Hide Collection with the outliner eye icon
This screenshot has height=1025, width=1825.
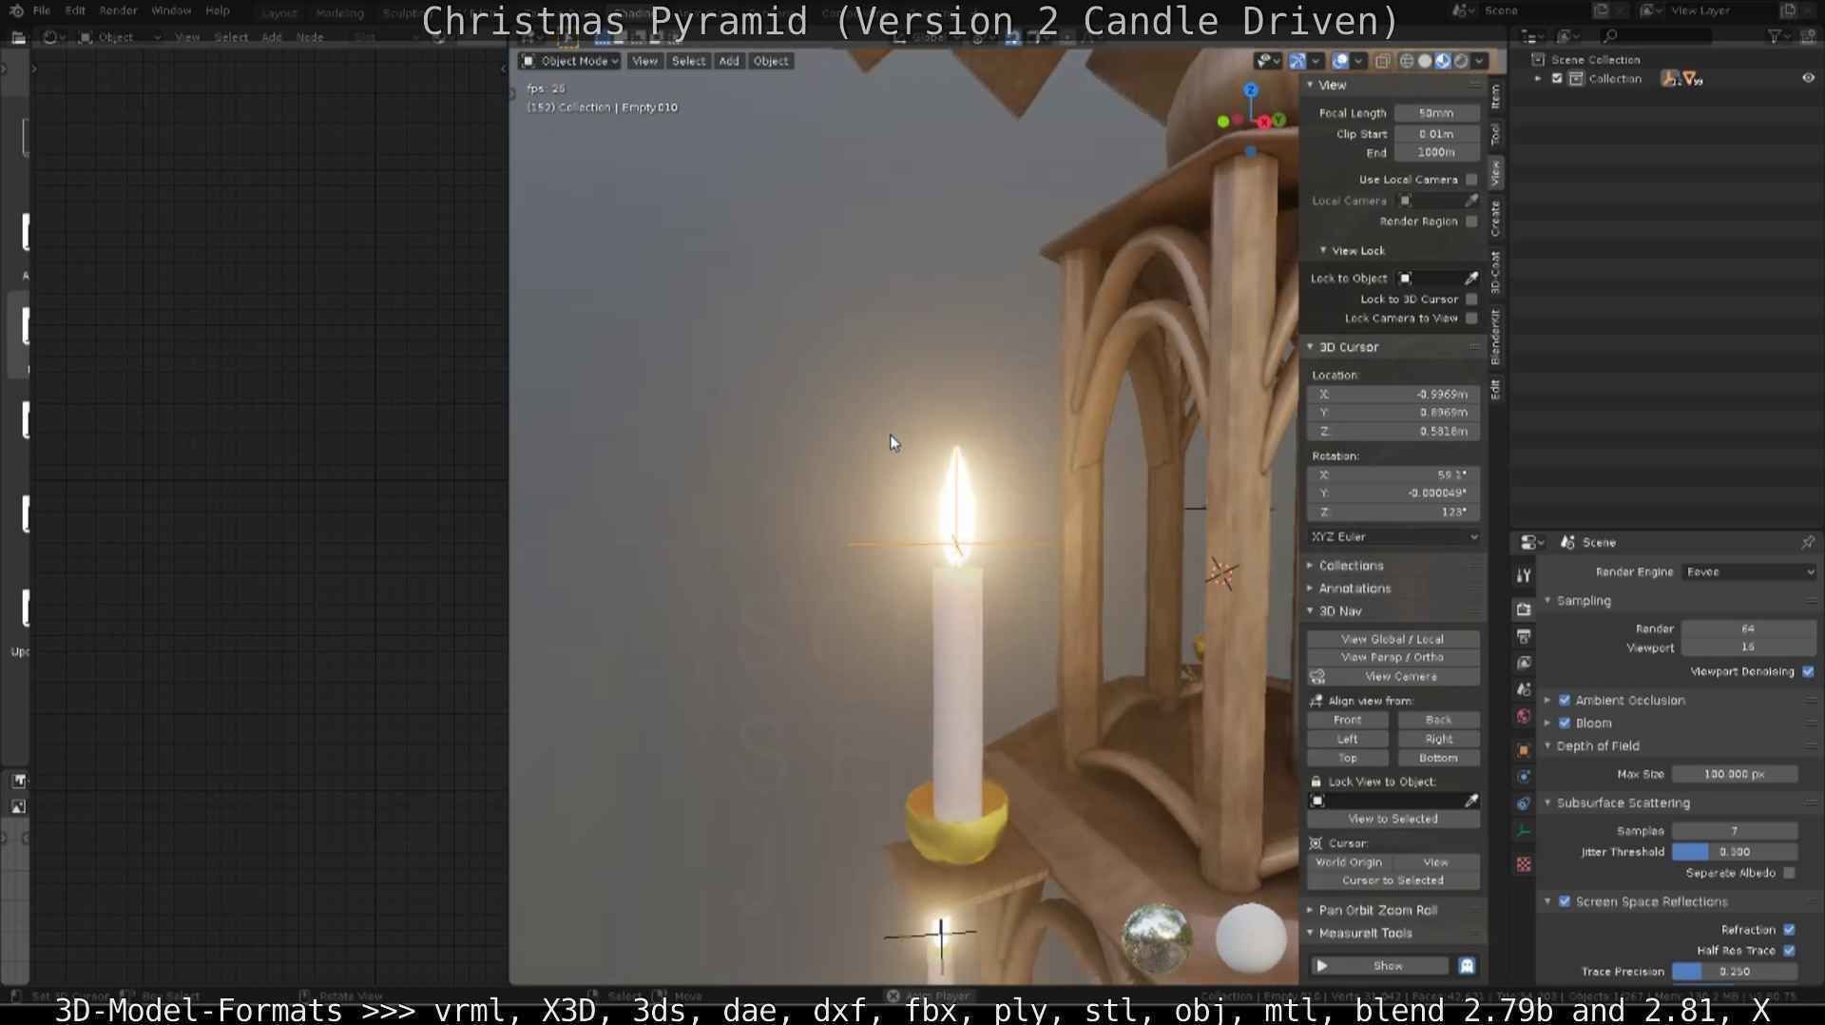click(1808, 79)
